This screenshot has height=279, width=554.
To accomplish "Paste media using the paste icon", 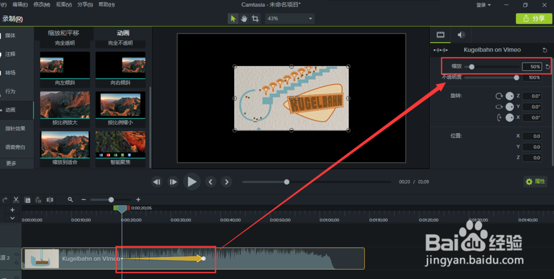I will click(39, 199).
